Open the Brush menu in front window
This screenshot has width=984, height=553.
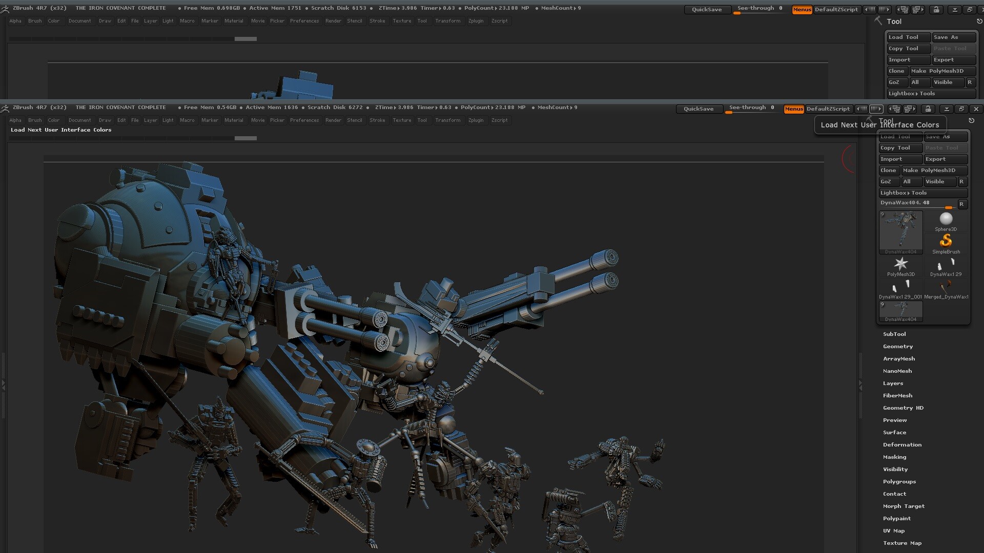pos(35,120)
